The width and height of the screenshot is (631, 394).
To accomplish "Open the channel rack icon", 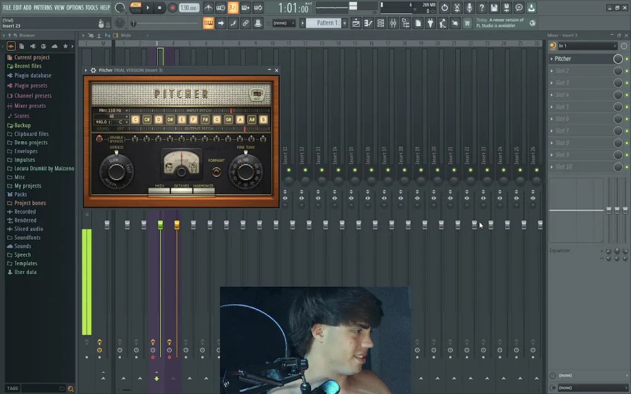I will click(x=381, y=24).
